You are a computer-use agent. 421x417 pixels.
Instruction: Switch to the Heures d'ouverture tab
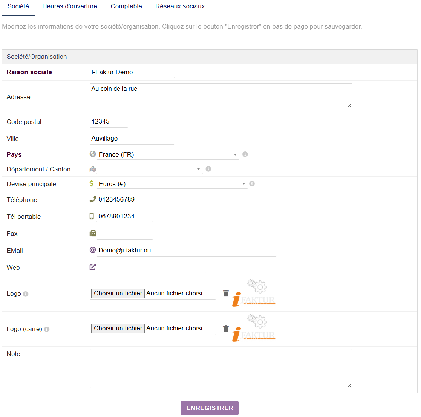(x=70, y=6)
